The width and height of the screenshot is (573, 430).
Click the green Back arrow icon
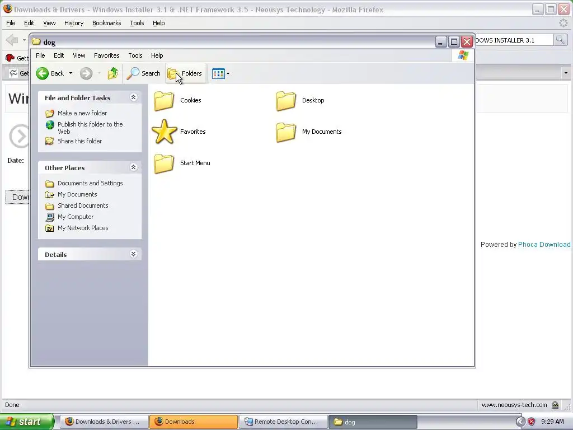[x=43, y=73]
